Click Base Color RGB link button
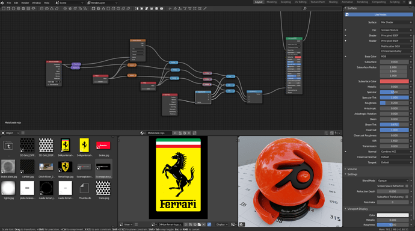Screen dimensions: 415x231 394,57
